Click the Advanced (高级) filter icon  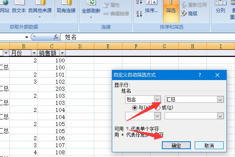tap(183, 13)
